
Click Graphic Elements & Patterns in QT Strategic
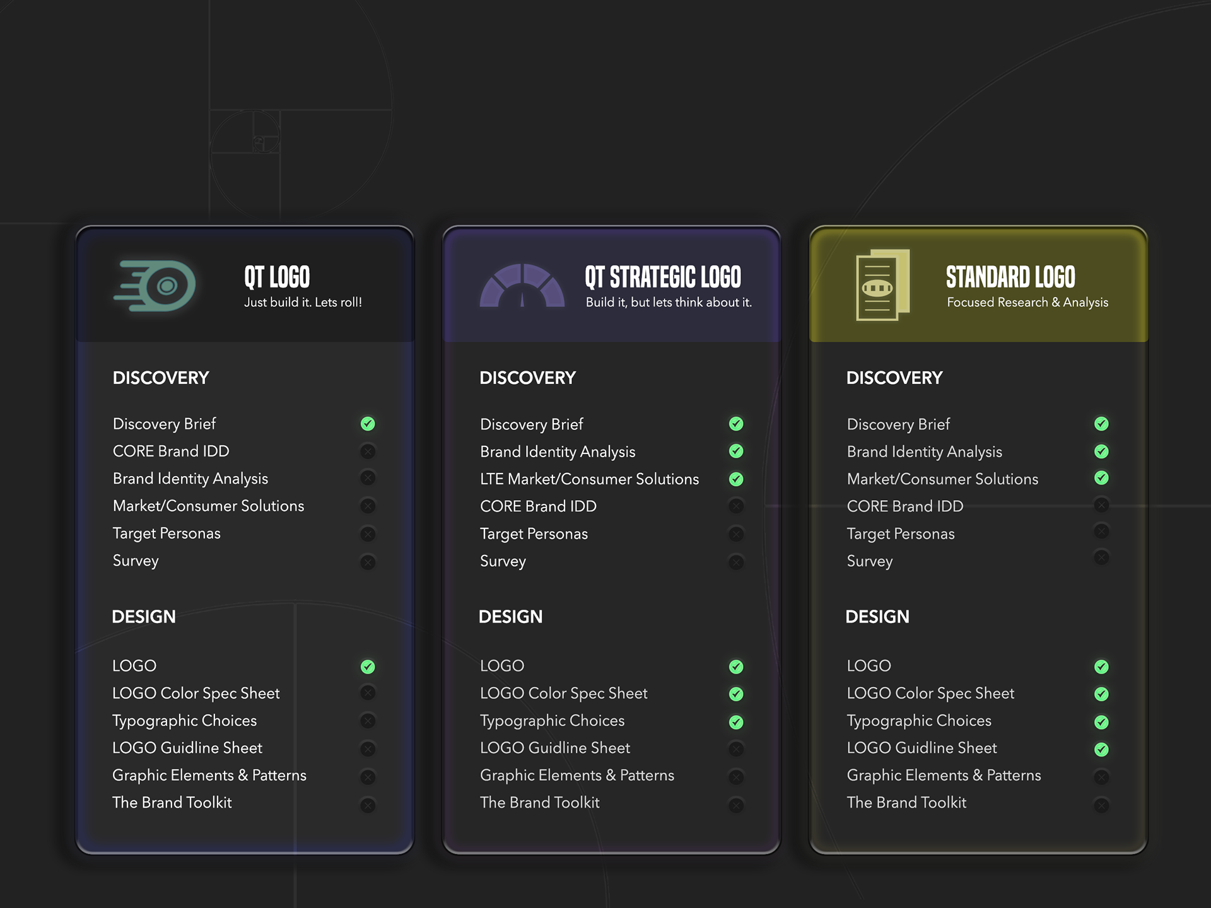point(576,776)
